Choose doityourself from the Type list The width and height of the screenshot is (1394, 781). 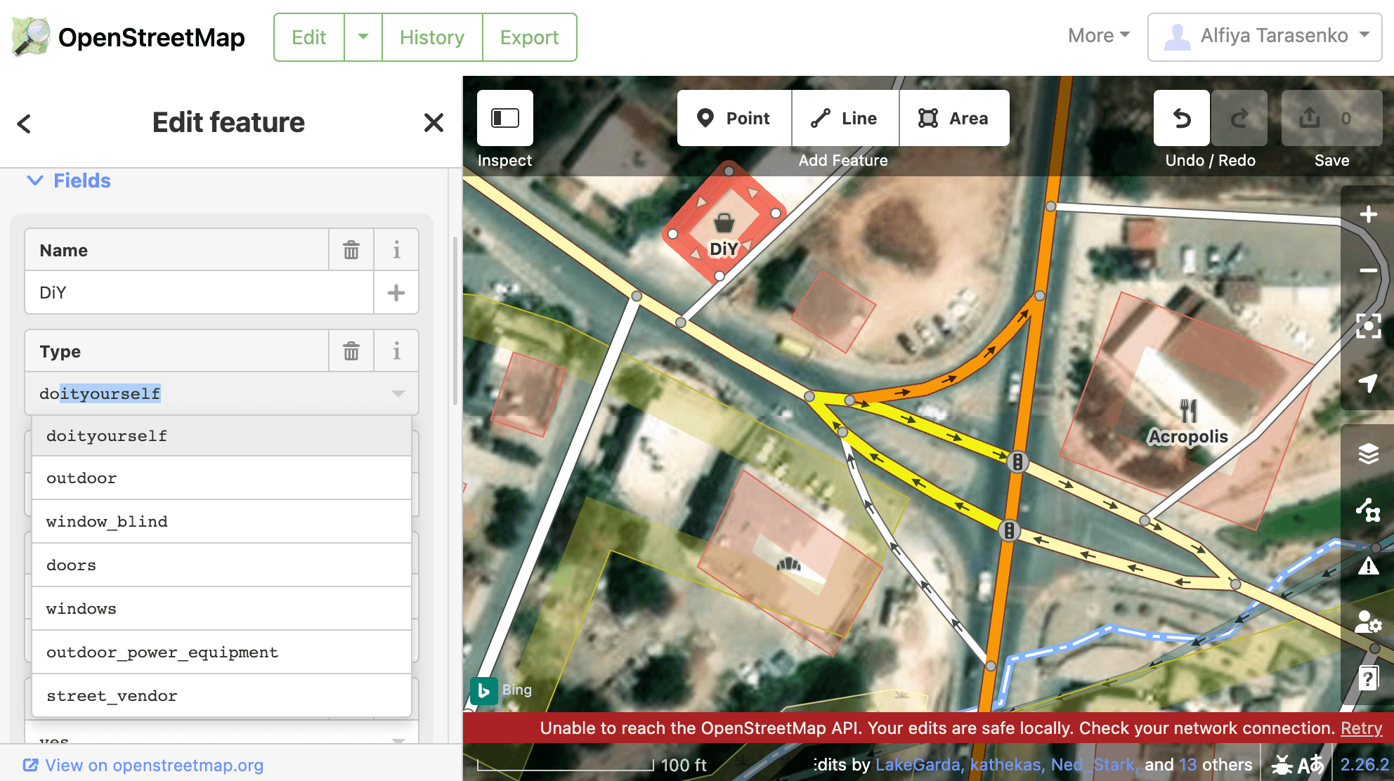(x=221, y=436)
